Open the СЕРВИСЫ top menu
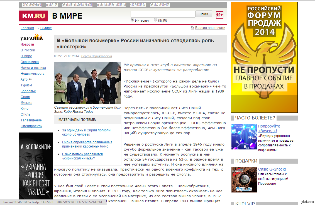Viewport: 315px width, 205px height. click(x=160, y=5)
